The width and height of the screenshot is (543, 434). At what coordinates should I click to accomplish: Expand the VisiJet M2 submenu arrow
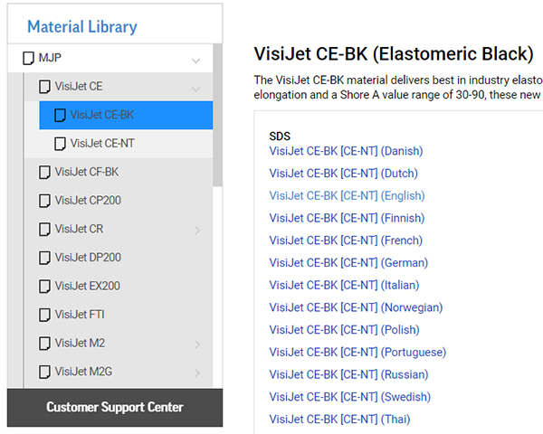pyautogui.click(x=197, y=344)
